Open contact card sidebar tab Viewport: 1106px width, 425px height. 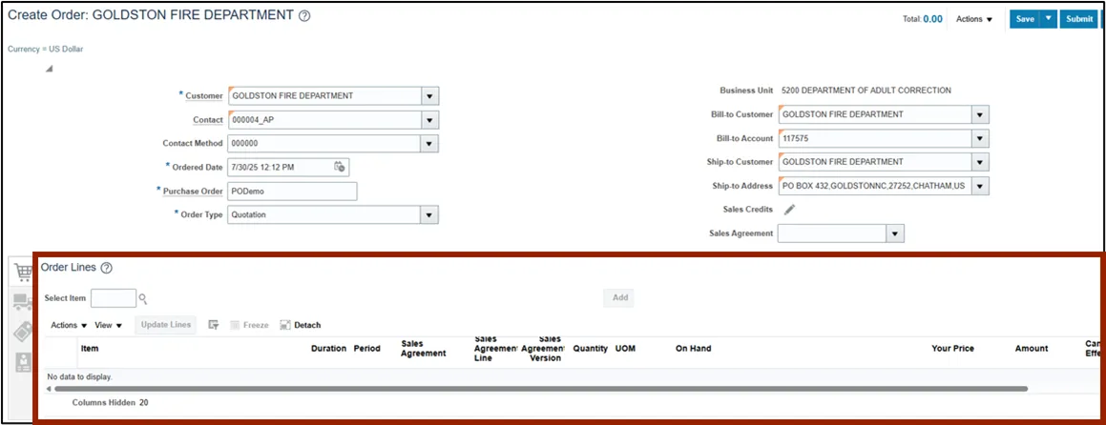click(23, 362)
